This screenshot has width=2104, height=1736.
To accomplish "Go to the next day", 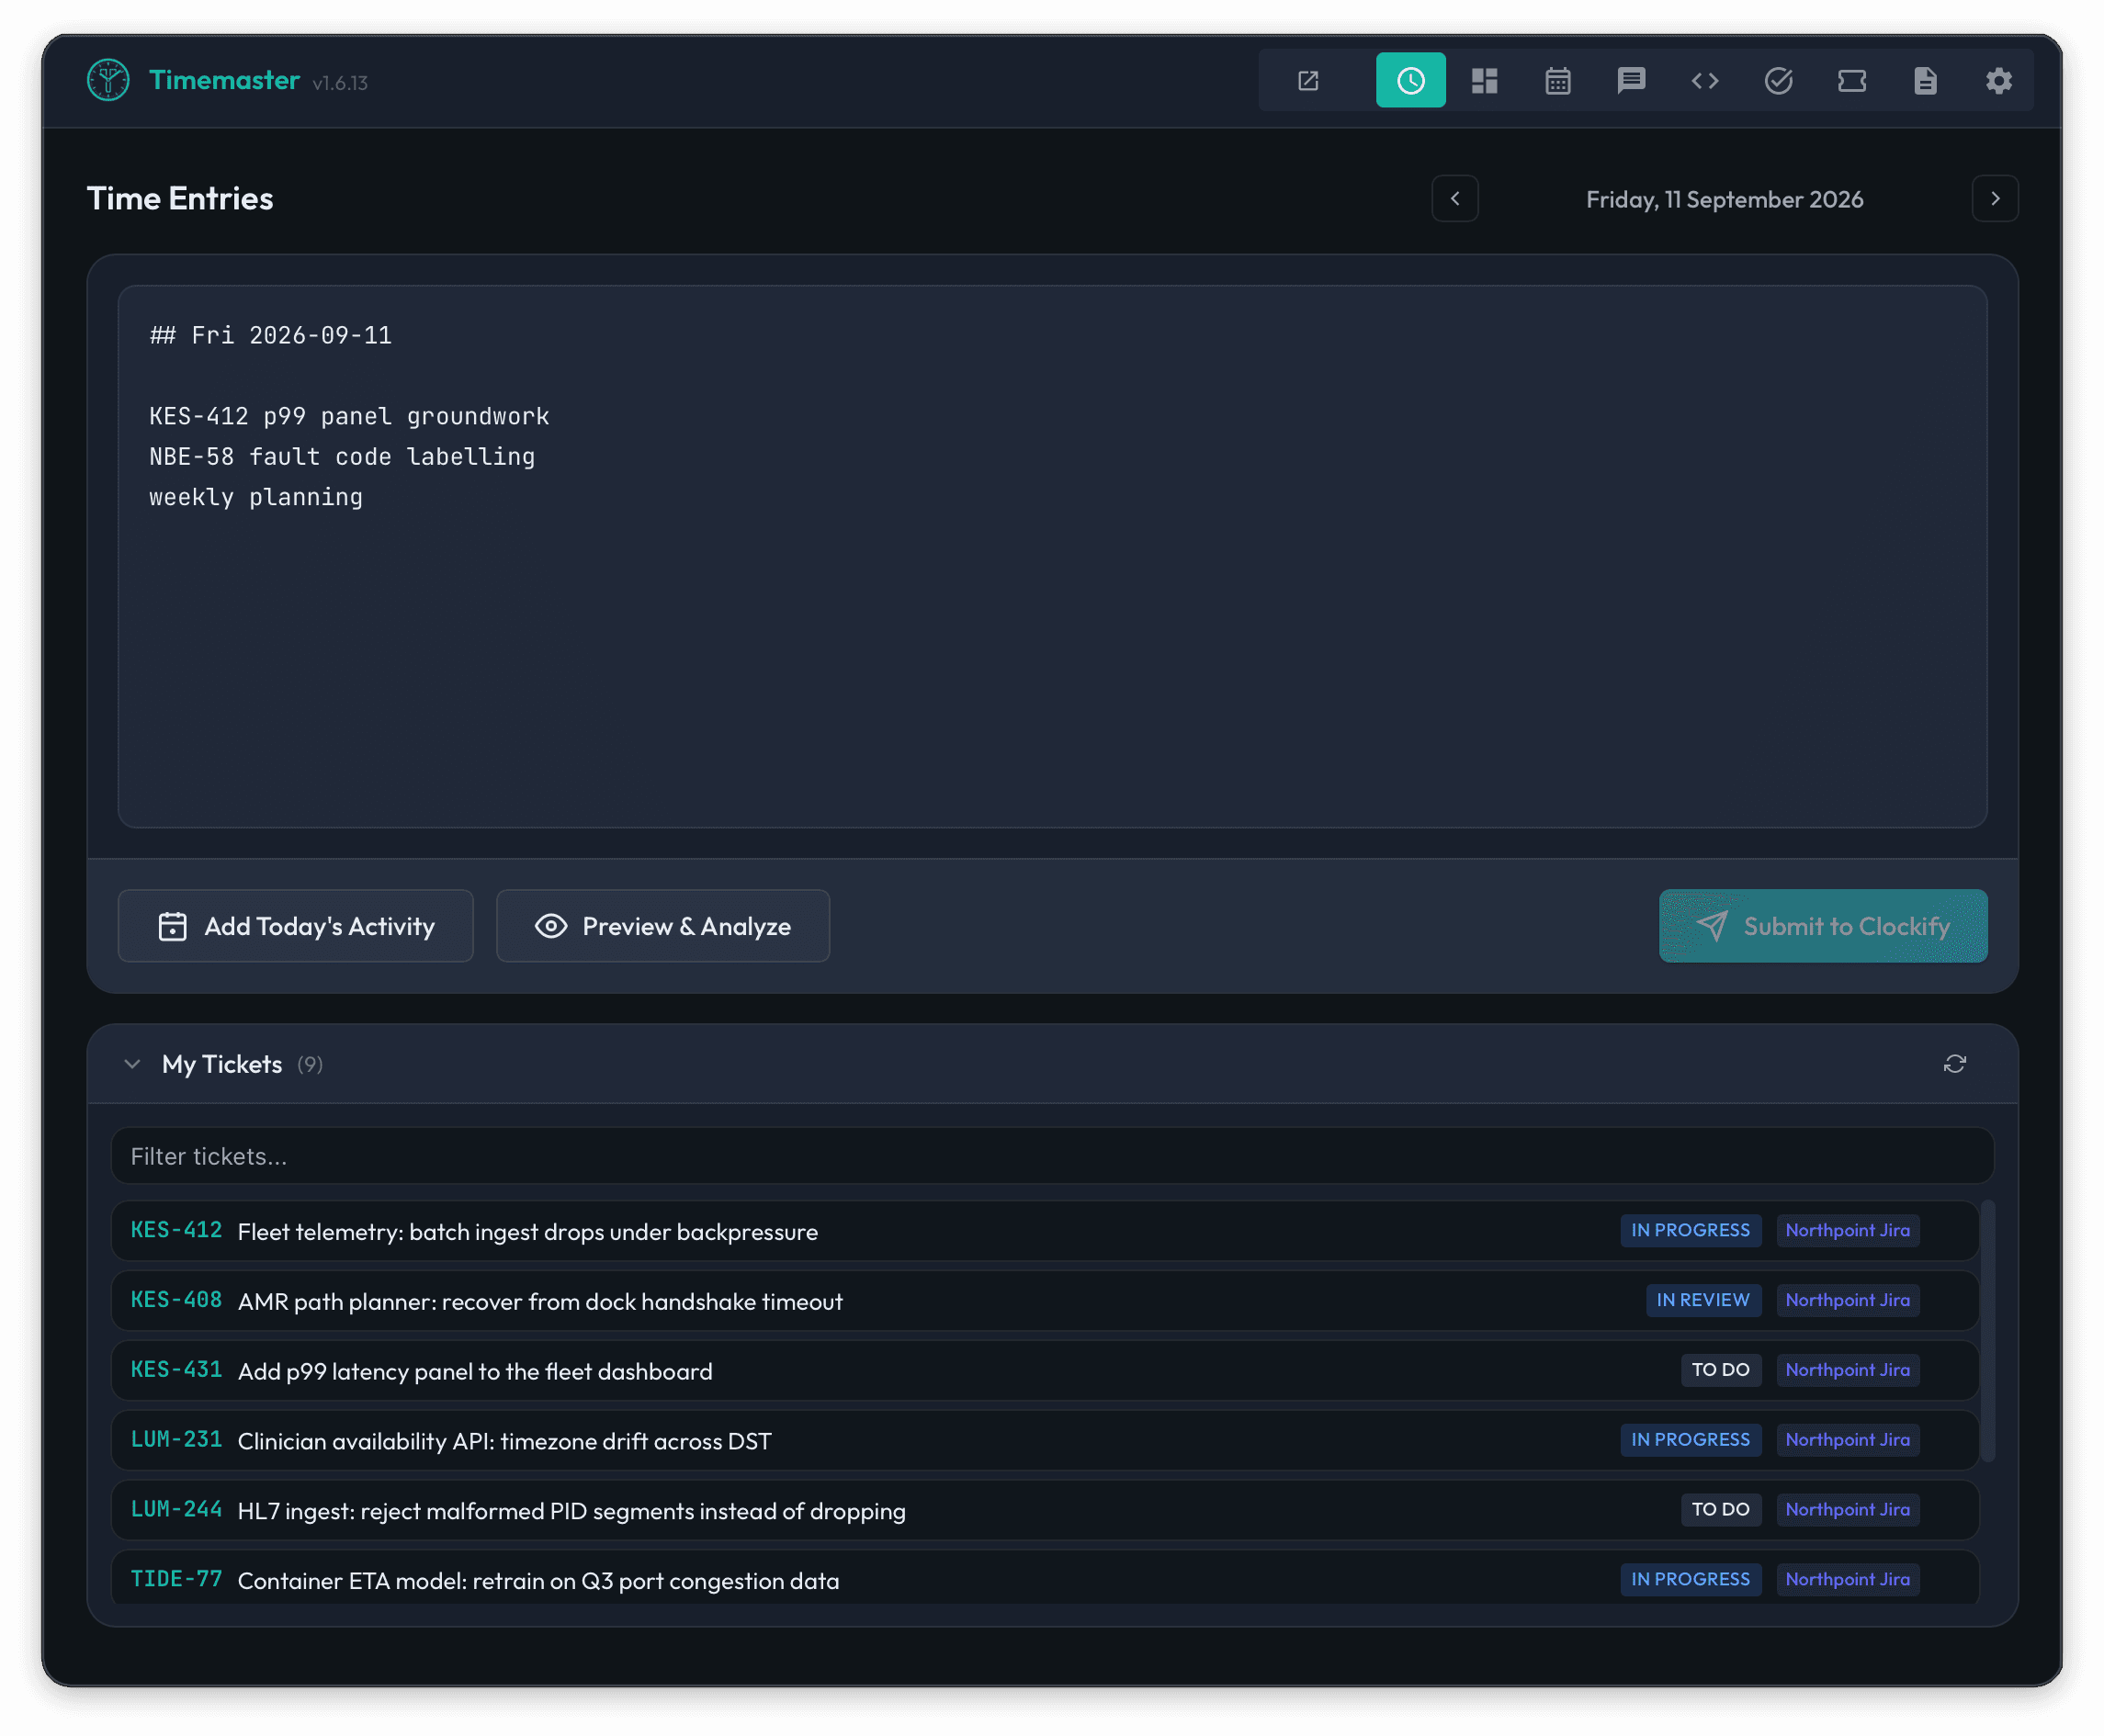I will coord(1994,199).
